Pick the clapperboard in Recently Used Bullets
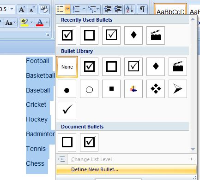The image size is (200, 180). [156, 35]
